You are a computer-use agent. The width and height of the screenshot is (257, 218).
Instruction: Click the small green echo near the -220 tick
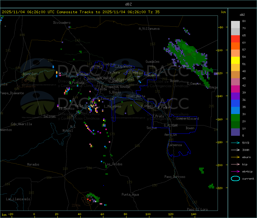[x=211, y=186]
